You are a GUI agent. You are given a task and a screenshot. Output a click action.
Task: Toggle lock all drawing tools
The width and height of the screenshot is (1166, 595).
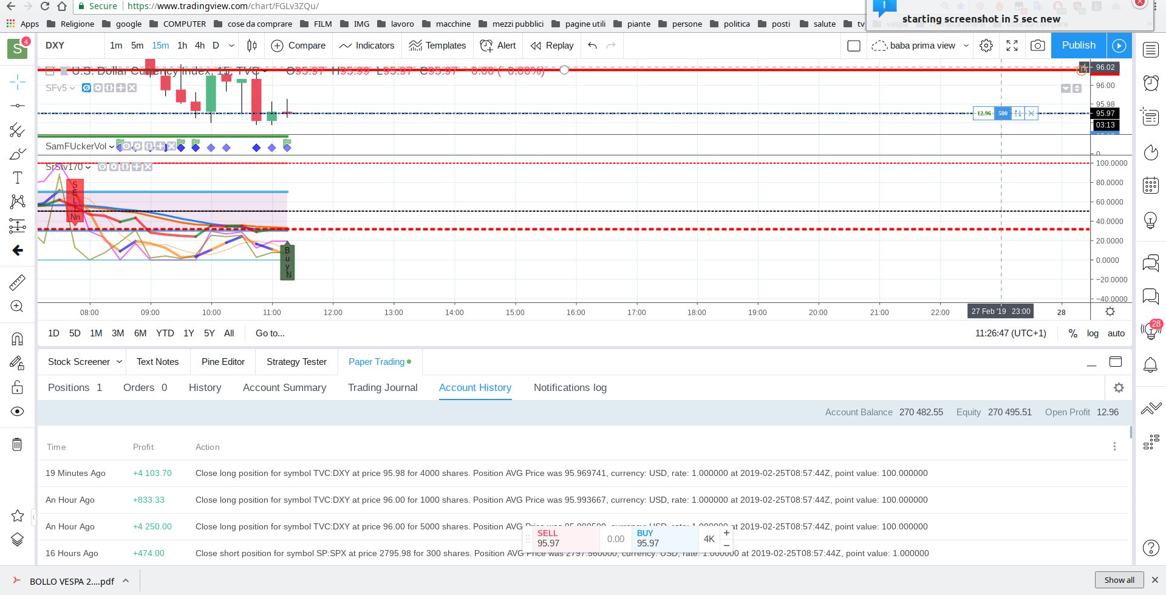[x=17, y=387]
